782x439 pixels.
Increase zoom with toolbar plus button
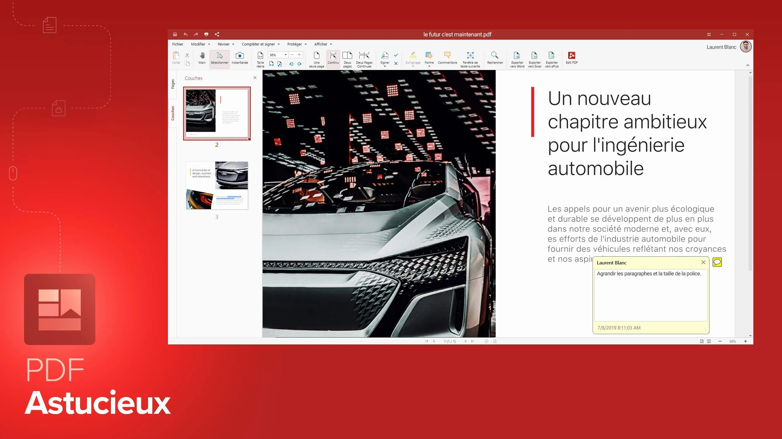tap(299, 55)
